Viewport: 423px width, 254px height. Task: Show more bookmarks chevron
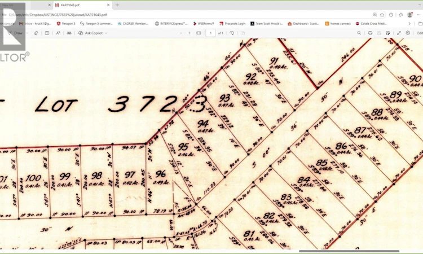point(409,24)
